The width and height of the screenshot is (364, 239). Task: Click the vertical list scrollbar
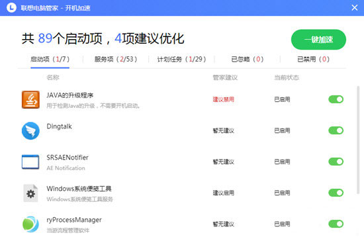tap(358, 140)
